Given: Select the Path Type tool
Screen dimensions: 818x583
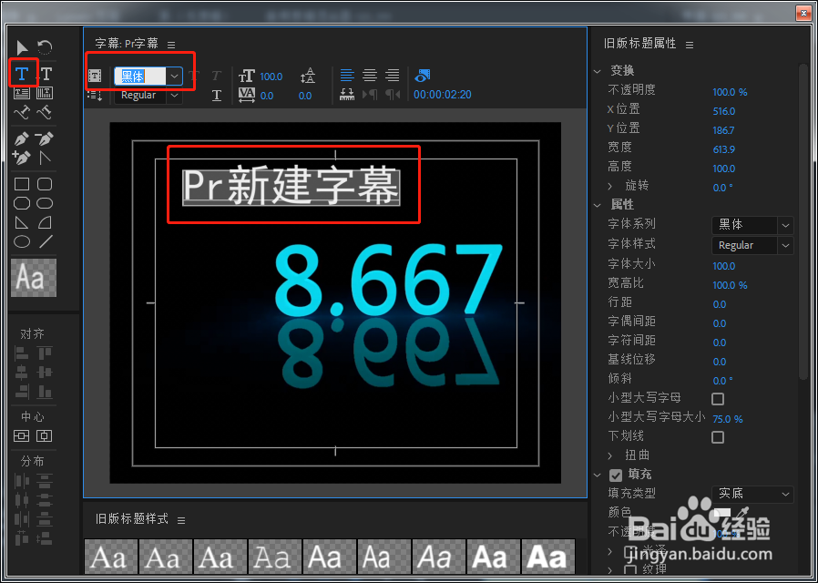Looking at the screenshot, I should point(22,112).
